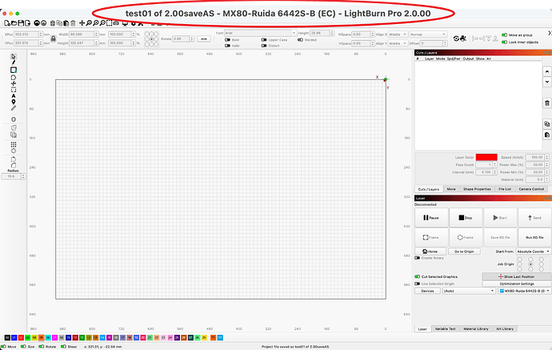Switch to the Move tab
Image resolution: width=552 pixels, height=350 pixels.
[x=451, y=189]
